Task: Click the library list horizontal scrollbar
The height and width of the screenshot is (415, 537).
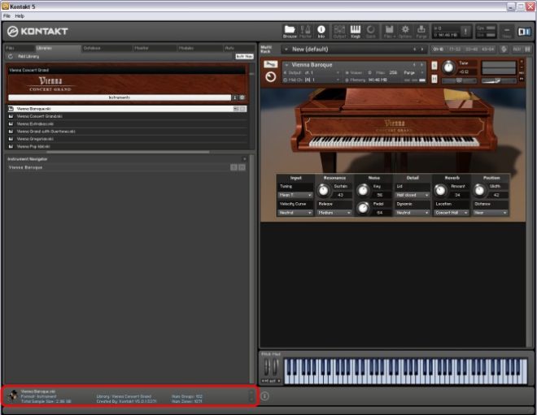Action: coord(128,152)
